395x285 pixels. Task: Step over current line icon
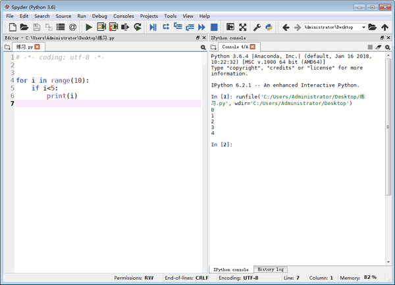click(166, 27)
